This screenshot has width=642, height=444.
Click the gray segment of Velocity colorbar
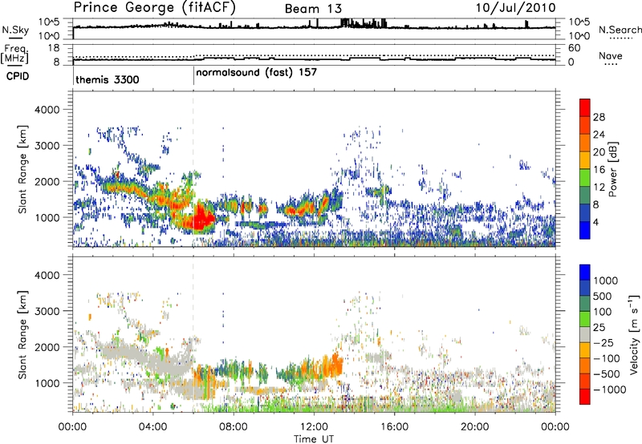coord(585,334)
